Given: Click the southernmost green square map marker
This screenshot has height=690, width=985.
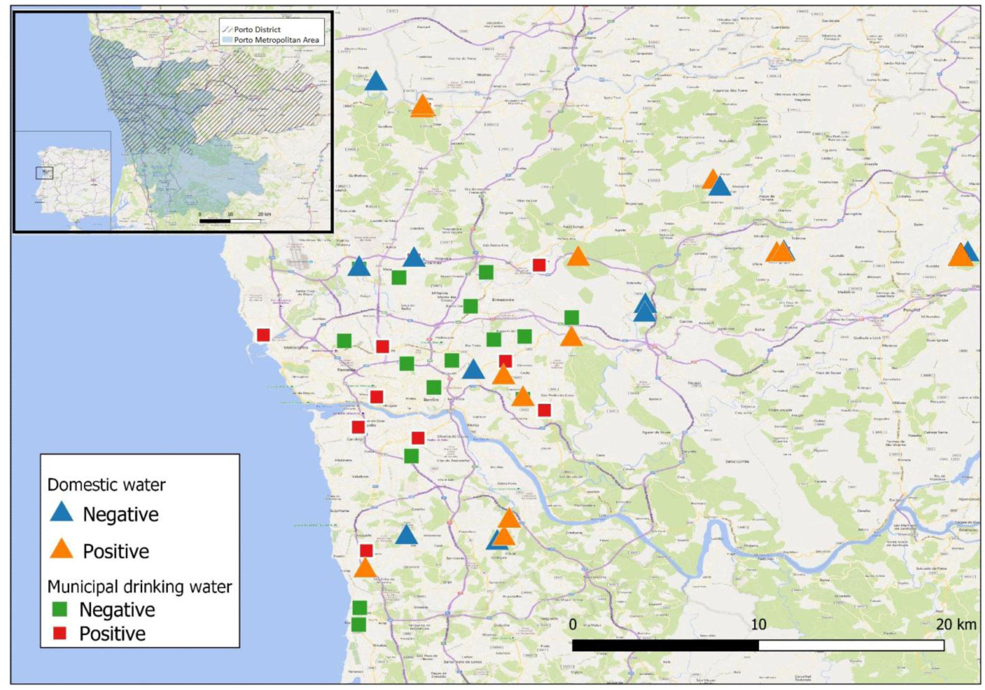Looking at the screenshot, I should [358, 624].
